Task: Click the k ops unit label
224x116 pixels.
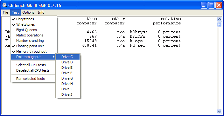Action: pyautogui.click(x=136, y=41)
